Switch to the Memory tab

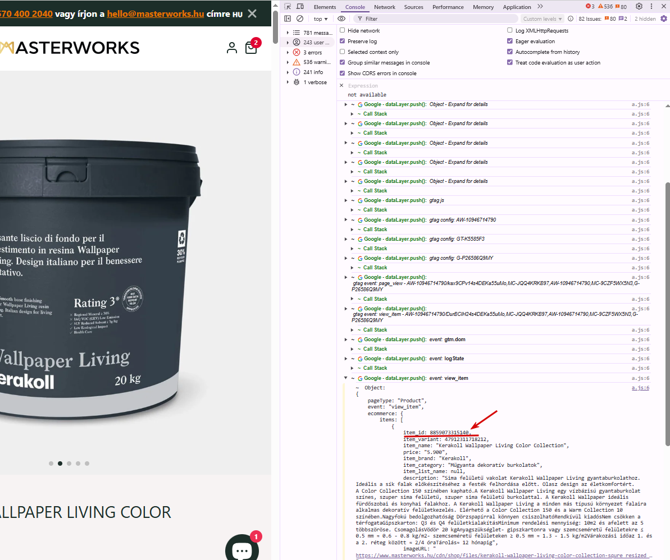point(484,7)
